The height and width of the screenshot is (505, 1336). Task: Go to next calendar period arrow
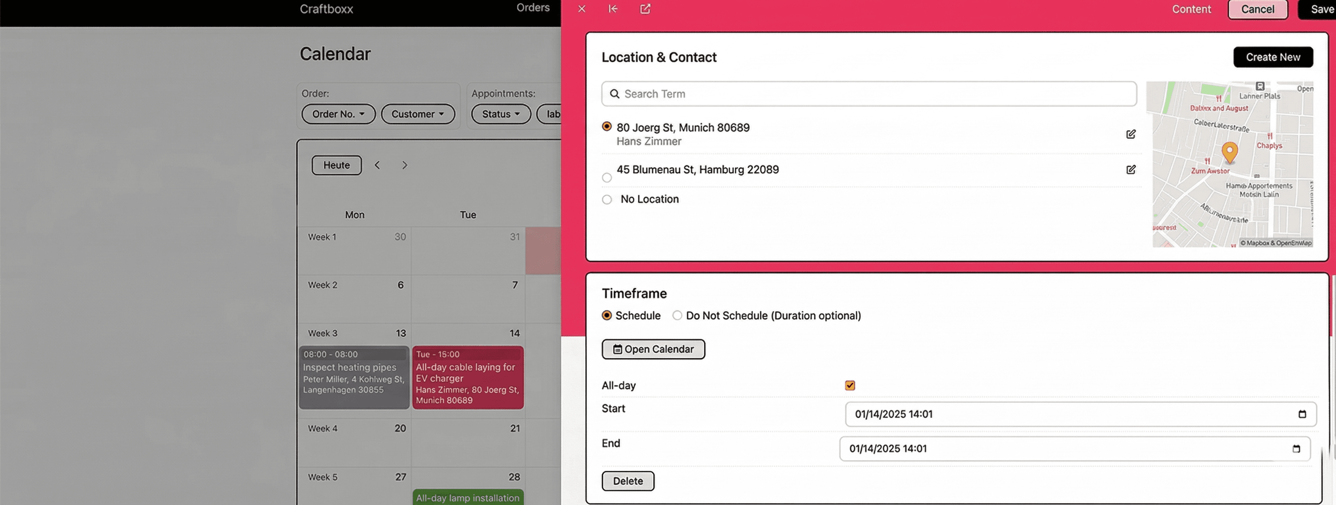(405, 166)
